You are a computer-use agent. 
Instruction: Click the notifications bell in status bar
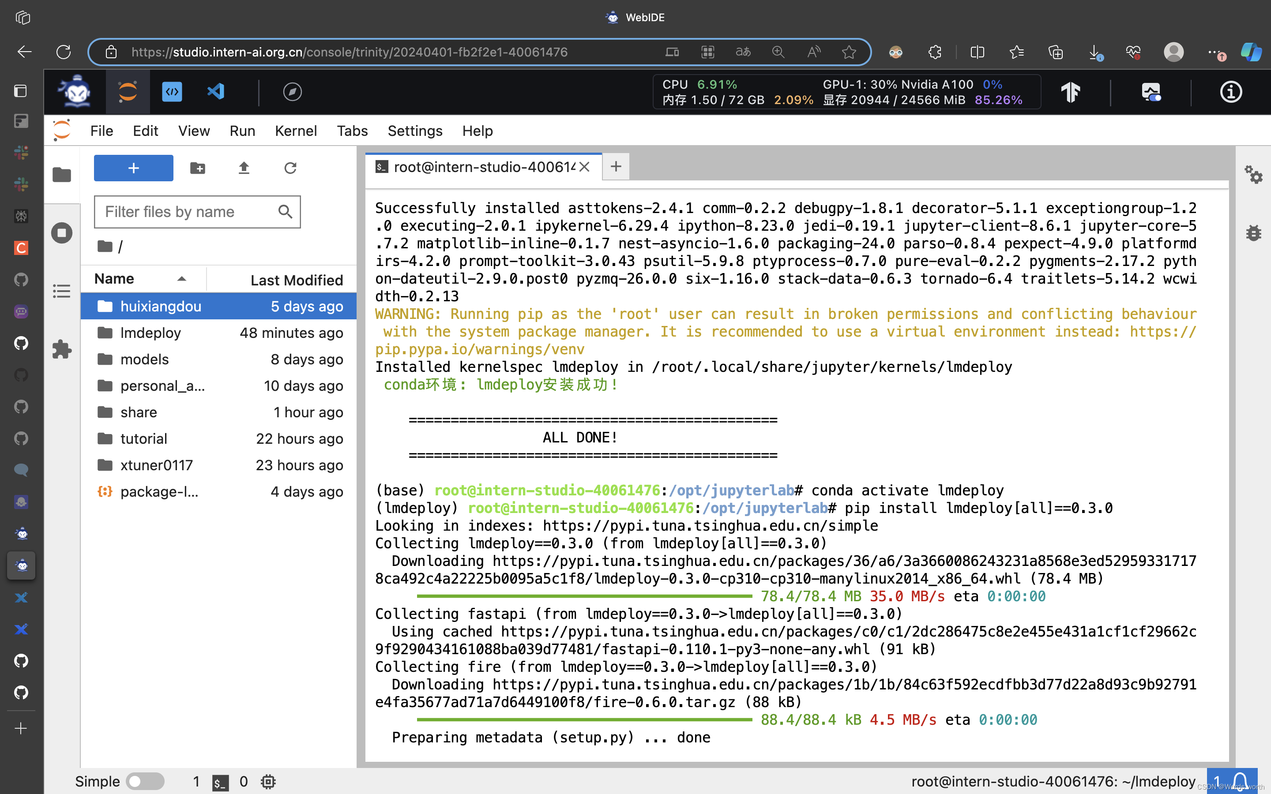(x=1241, y=781)
